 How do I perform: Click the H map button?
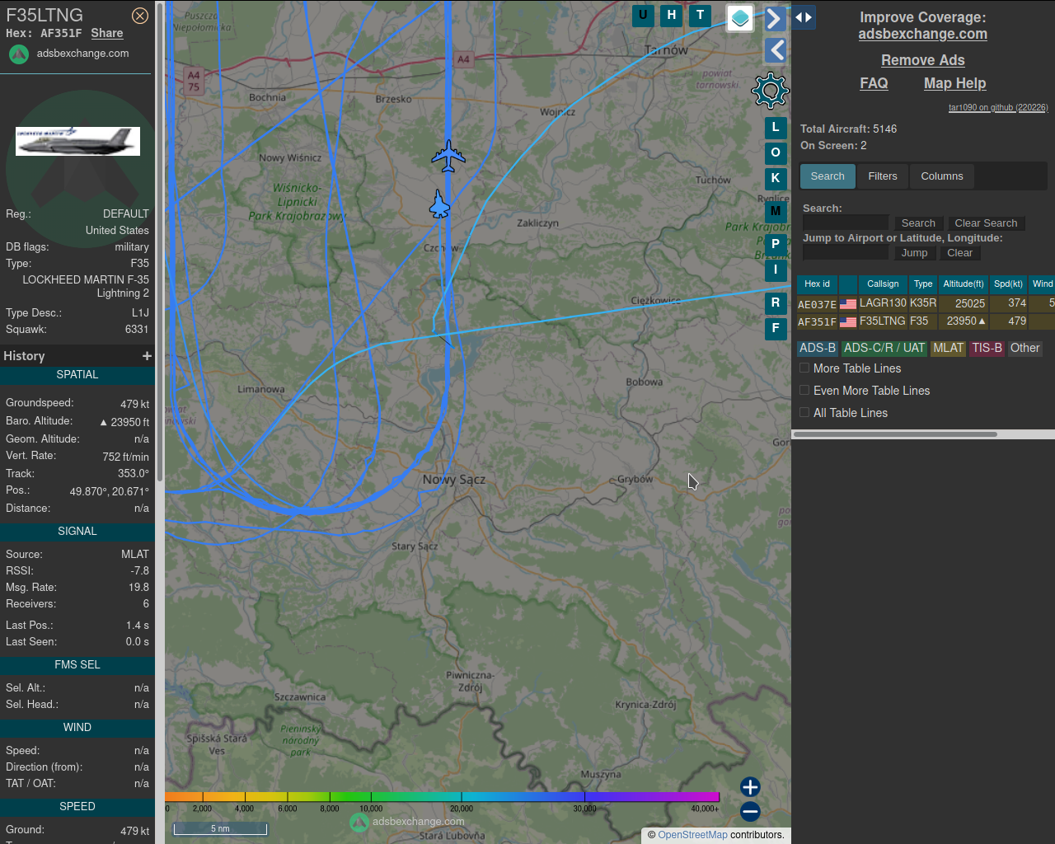[x=672, y=16]
